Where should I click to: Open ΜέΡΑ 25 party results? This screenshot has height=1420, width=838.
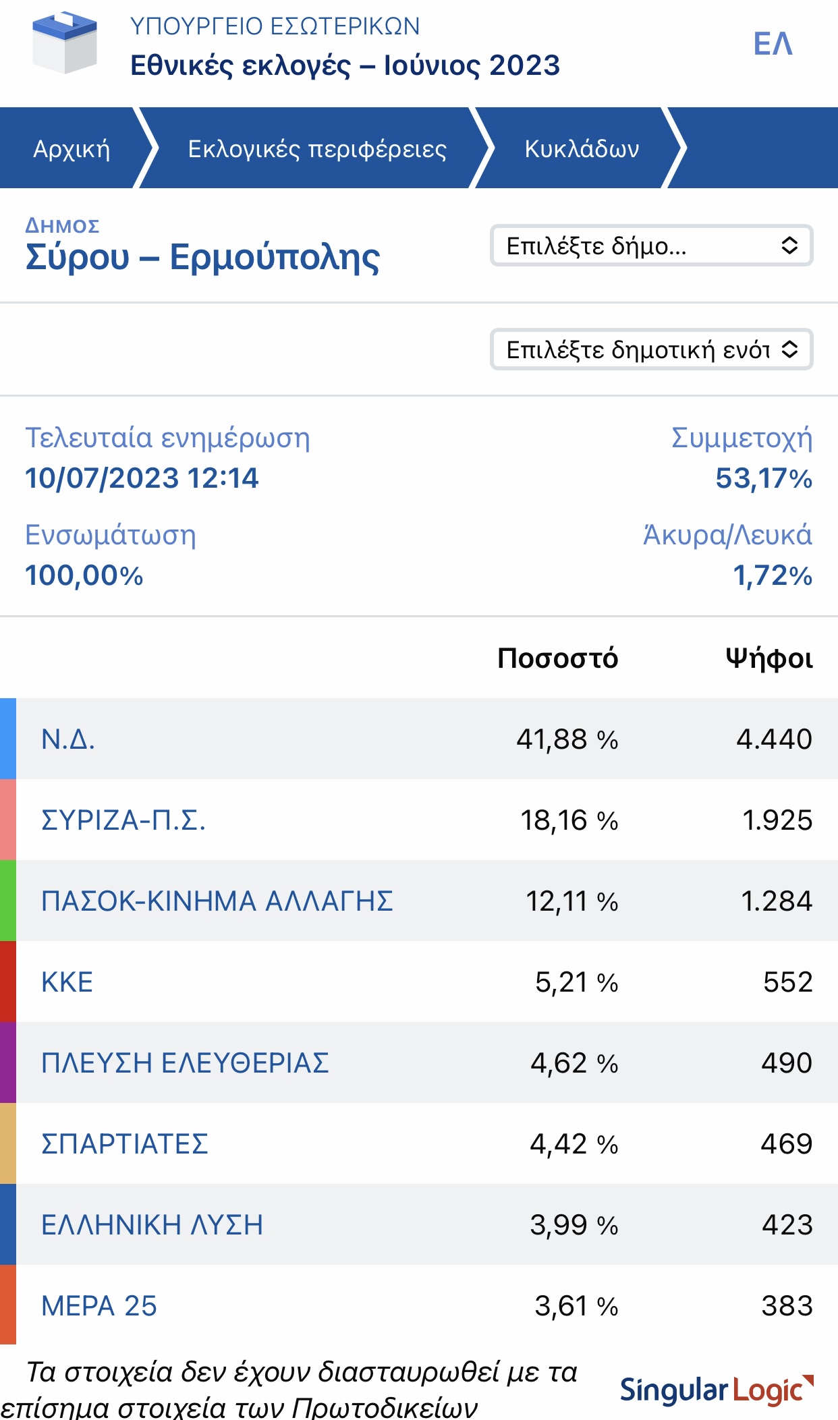pyautogui.click(x=99, y=1306)
